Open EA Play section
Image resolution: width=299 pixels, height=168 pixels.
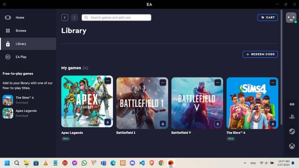tap(28, 57)
